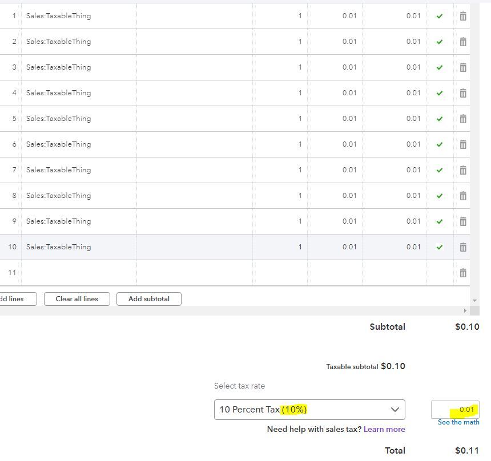This screenshot has height=461, width=491.
Task: Select Sales:TaxableThing product cell in line 2
Action: pos(79,42)
